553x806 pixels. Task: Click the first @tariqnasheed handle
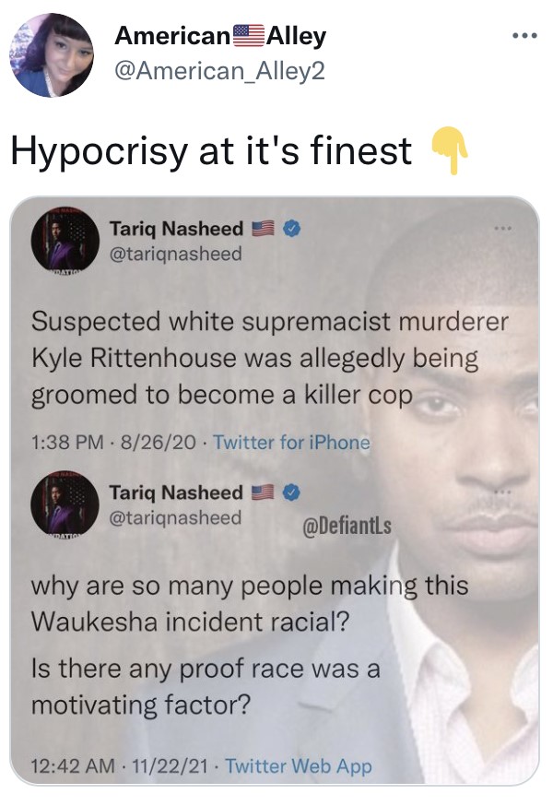coord(175,254)
